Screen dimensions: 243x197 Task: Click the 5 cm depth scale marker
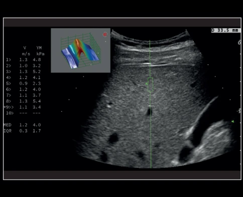(x=240, y=111)
